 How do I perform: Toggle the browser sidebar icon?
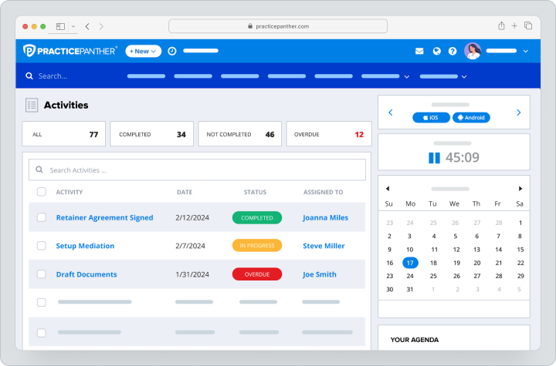(61, 26)
